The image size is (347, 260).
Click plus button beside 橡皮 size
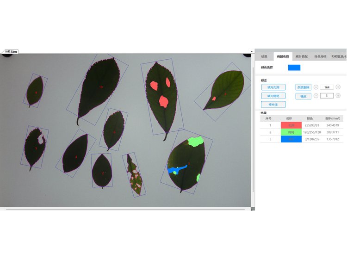(338, 96)
